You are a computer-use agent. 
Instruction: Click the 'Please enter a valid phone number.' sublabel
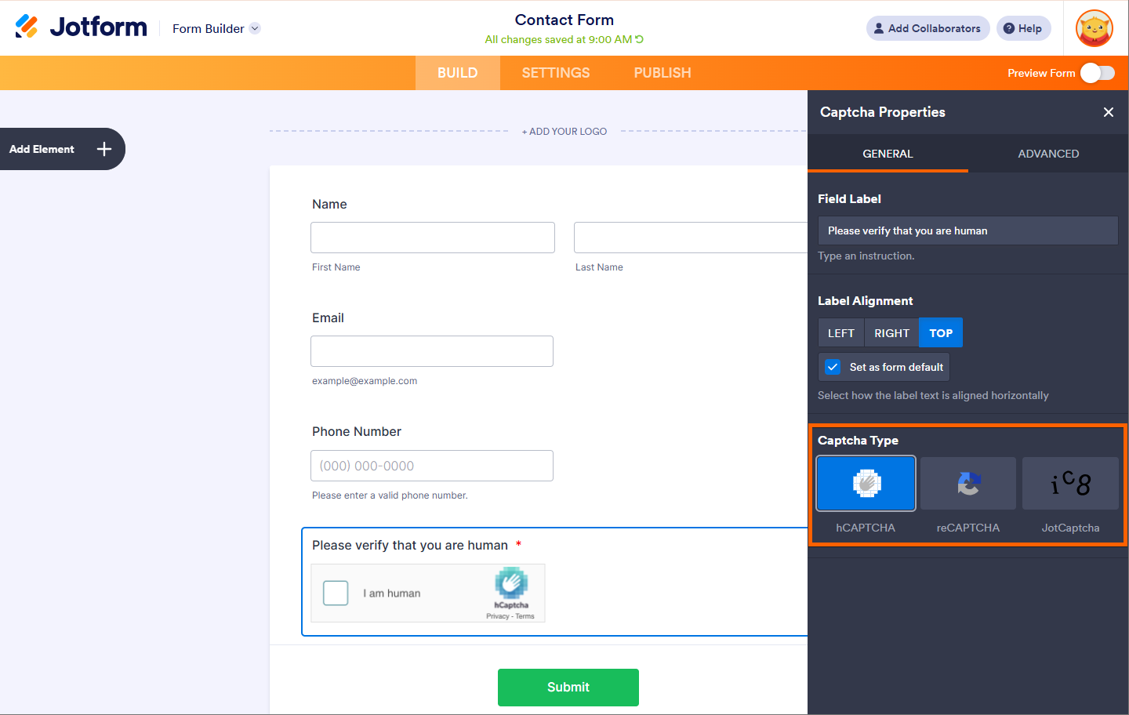[390, 495]
